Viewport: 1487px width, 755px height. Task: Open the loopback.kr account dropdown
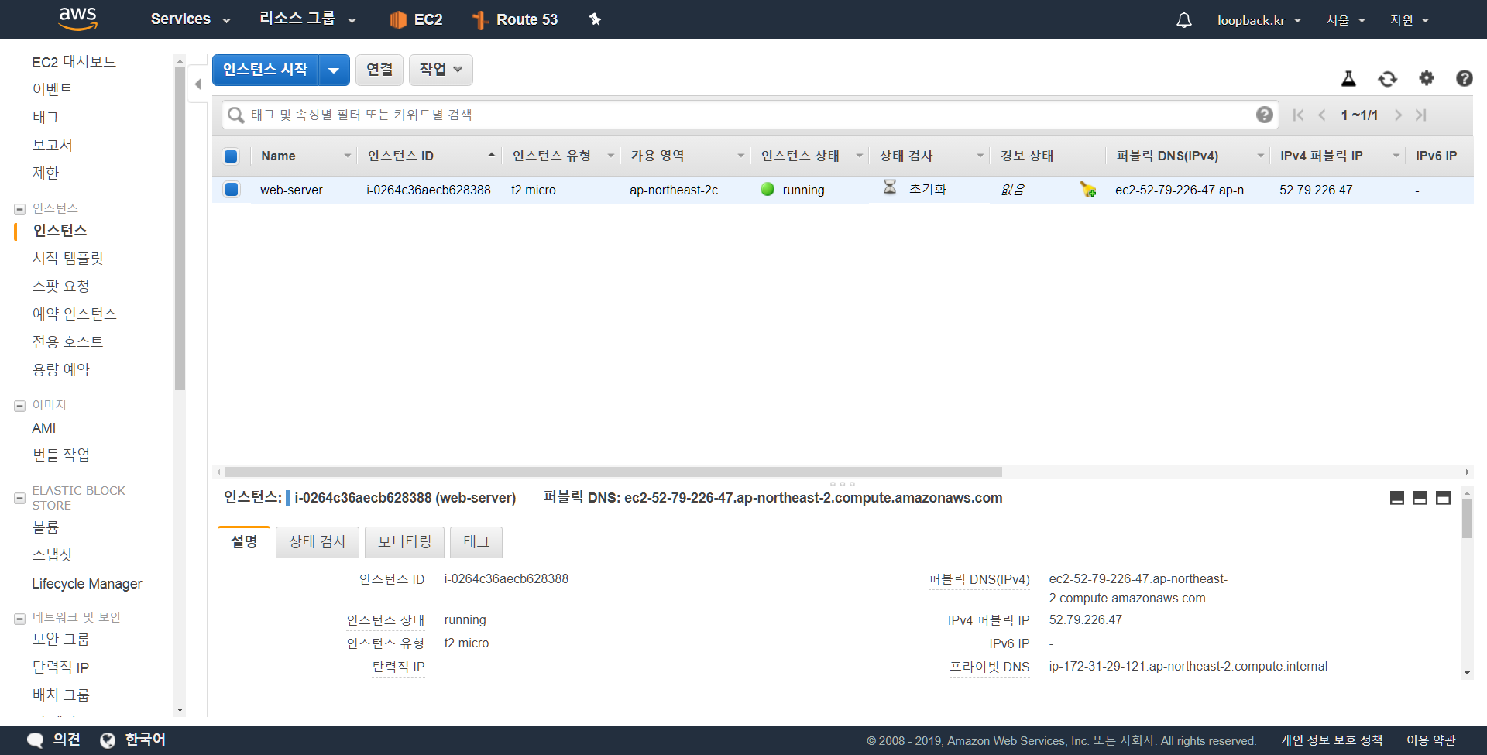point(1259,20)
